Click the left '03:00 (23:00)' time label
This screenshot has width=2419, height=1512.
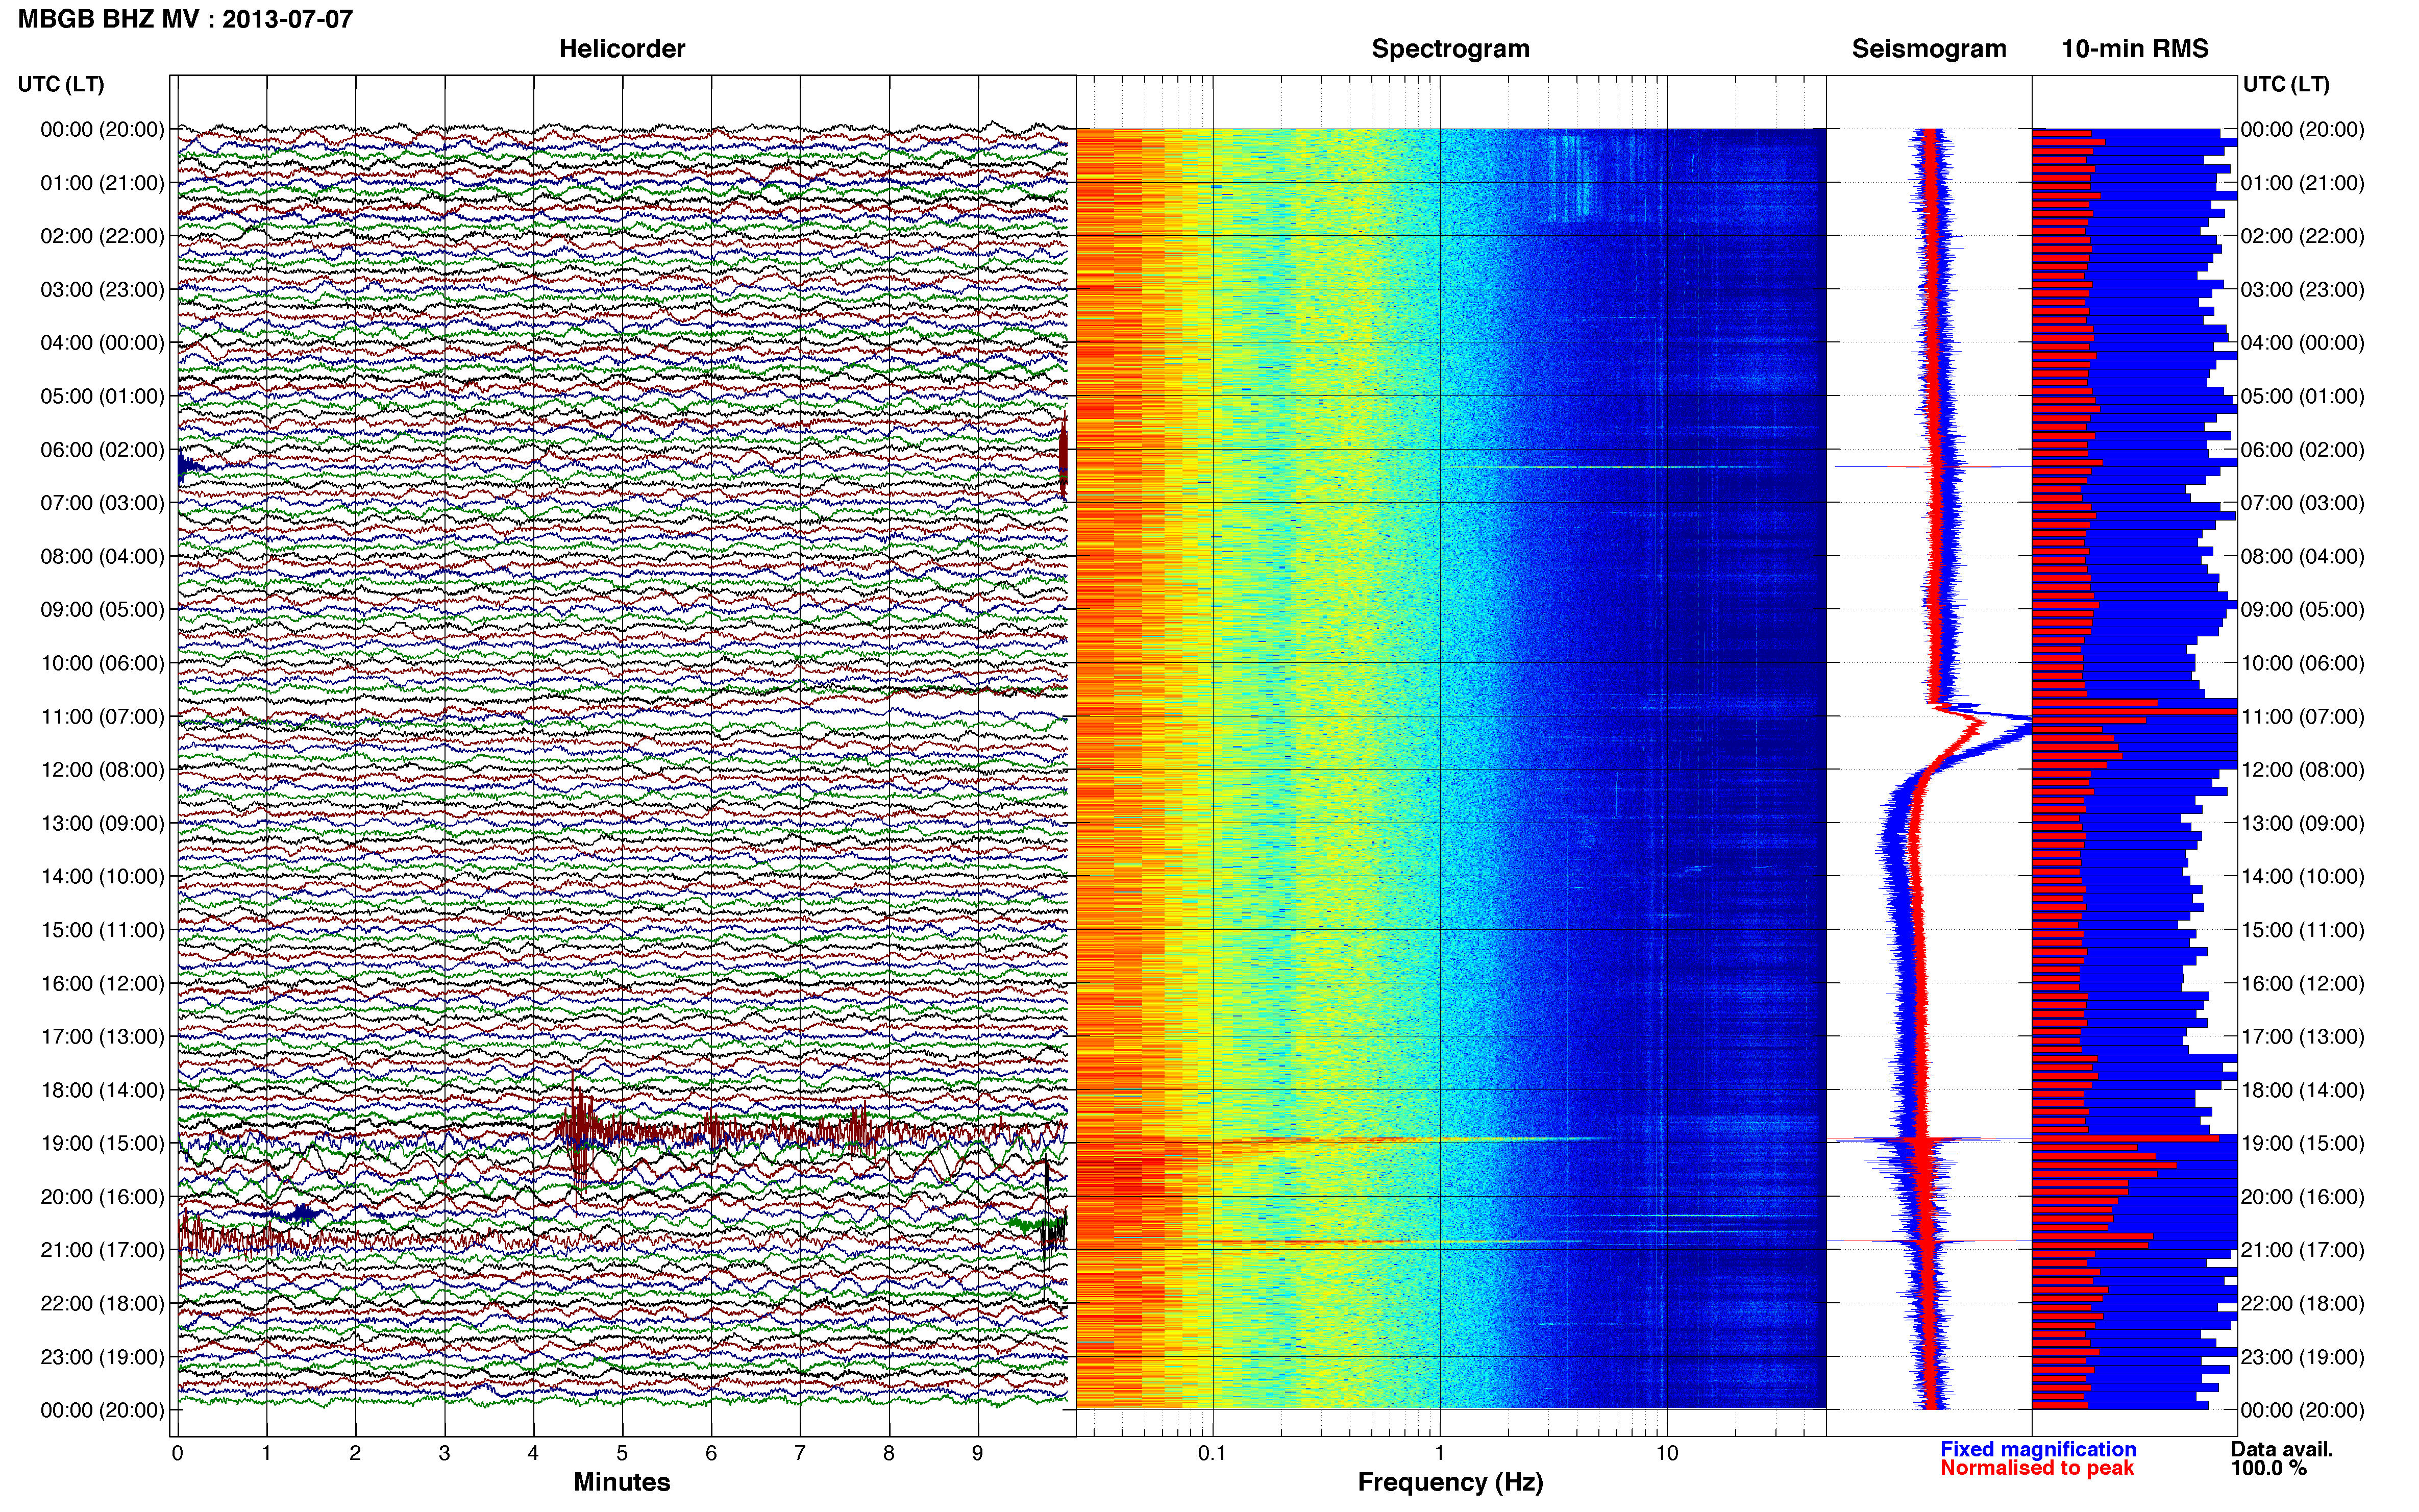pos(102,290)
